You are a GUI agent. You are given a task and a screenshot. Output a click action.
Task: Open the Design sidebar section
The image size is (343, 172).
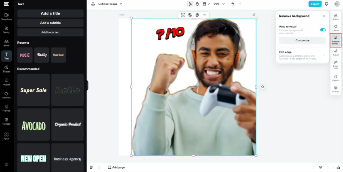click(6, 30)
